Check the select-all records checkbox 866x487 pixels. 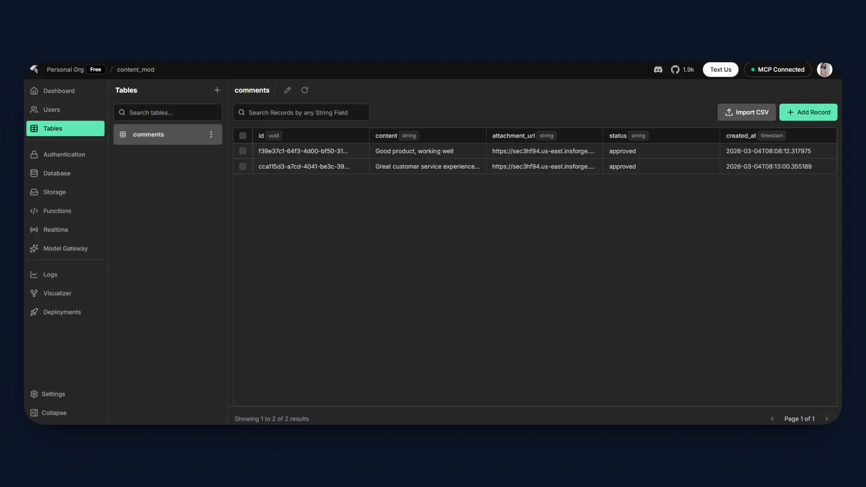pos(243,135)
